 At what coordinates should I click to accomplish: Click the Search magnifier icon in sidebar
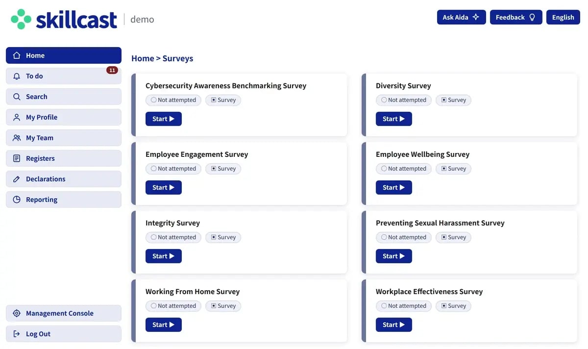(x=17, y=97)
